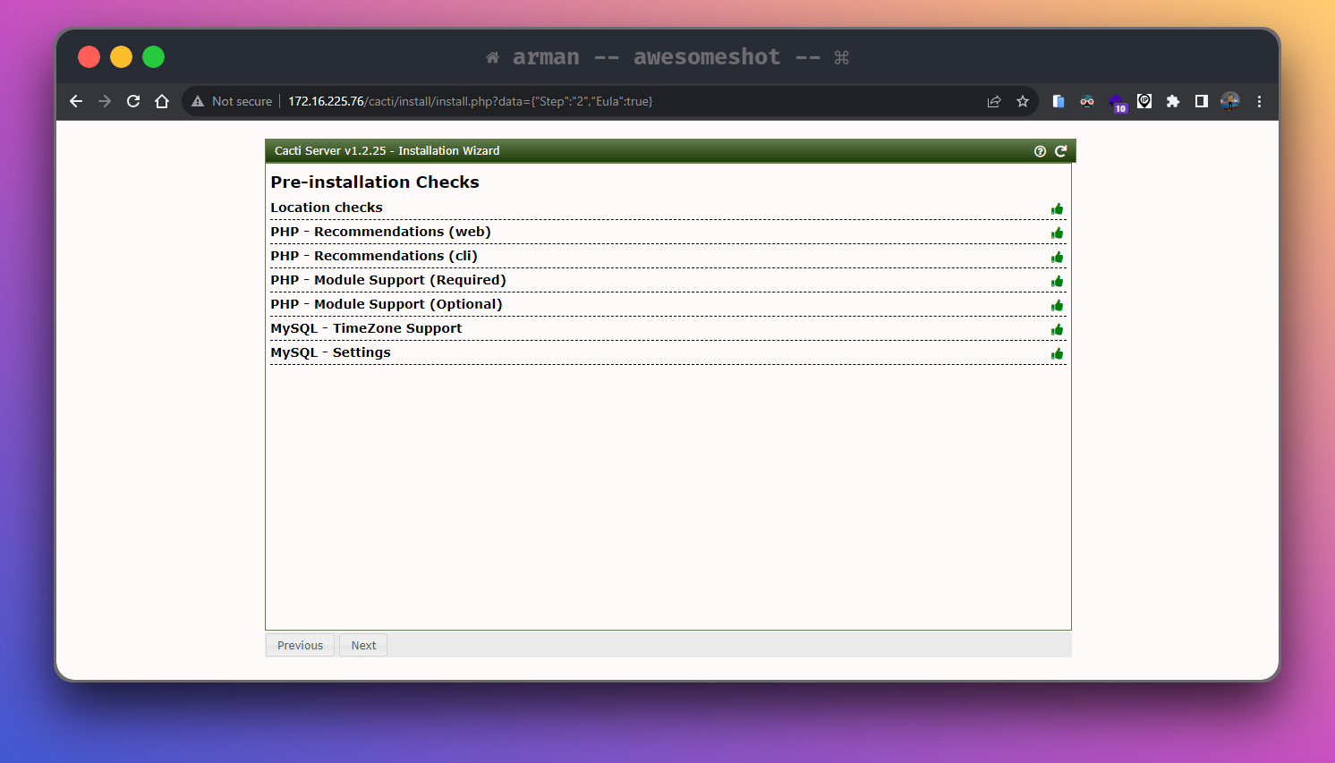The height and width of the screenshot is (763, 1335).
Task: Expand MySQL - TimeZone Support section
Action: point(366,328)
